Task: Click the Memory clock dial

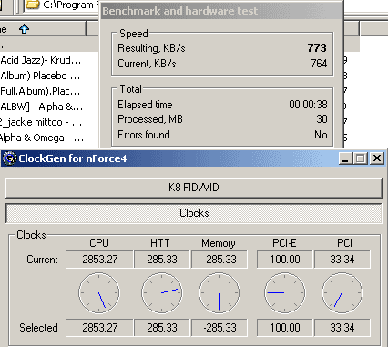Action: coord(220,293)
